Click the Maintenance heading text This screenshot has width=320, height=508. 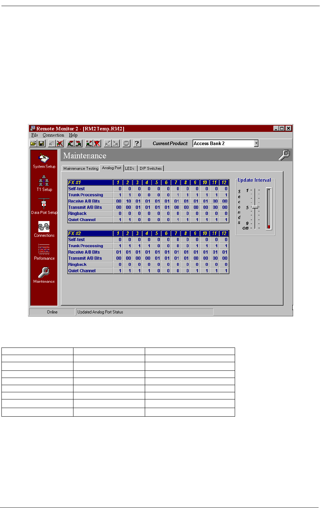click(x=85, y=155)
